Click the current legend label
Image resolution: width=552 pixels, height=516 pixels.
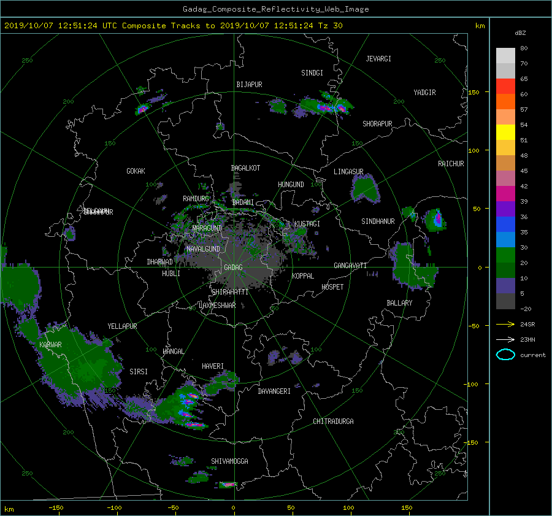coord(533,355)
